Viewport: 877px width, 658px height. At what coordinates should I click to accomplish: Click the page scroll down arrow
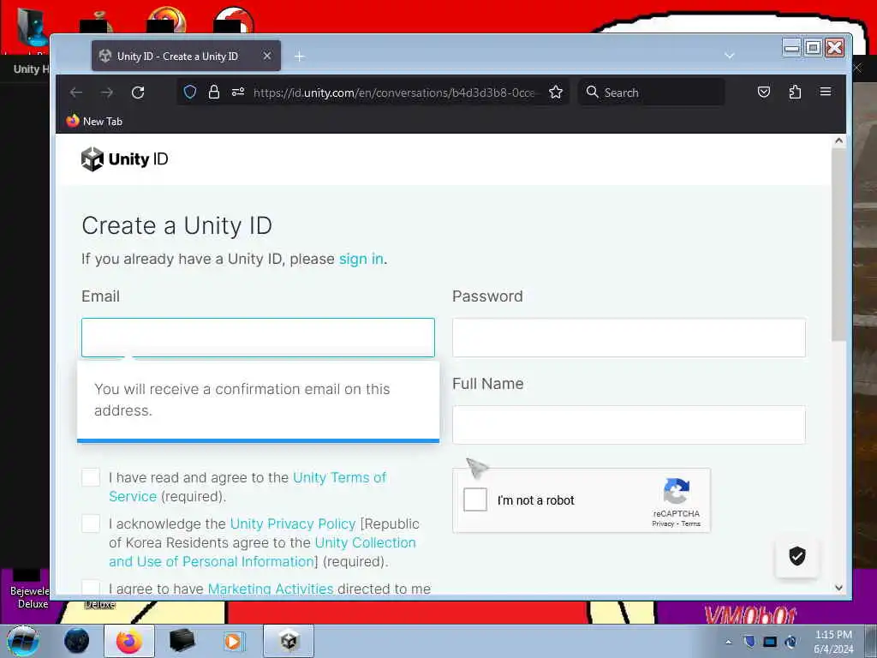(x=838, y=588)
